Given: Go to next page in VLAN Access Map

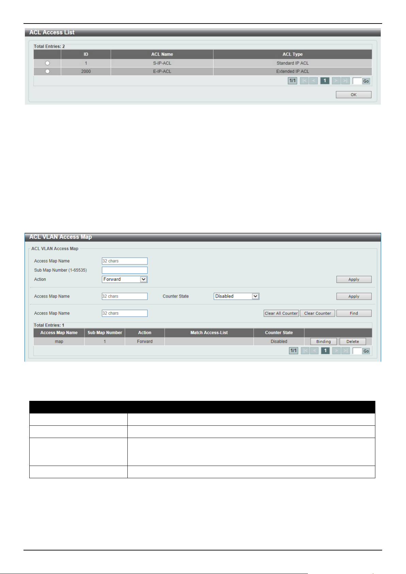Looking at the screenshot, I should [x=336, y=351].
